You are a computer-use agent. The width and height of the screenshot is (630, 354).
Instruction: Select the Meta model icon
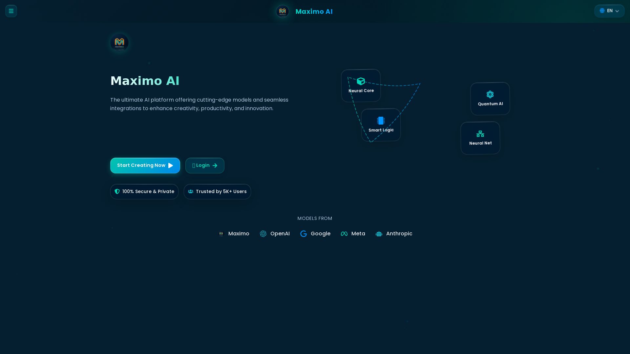pyautogui.click(x=344, y=234)
